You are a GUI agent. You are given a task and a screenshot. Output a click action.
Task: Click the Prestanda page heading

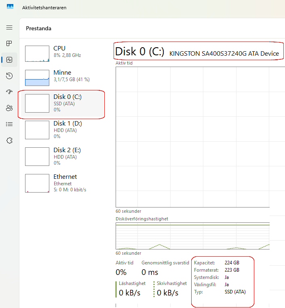38,28
